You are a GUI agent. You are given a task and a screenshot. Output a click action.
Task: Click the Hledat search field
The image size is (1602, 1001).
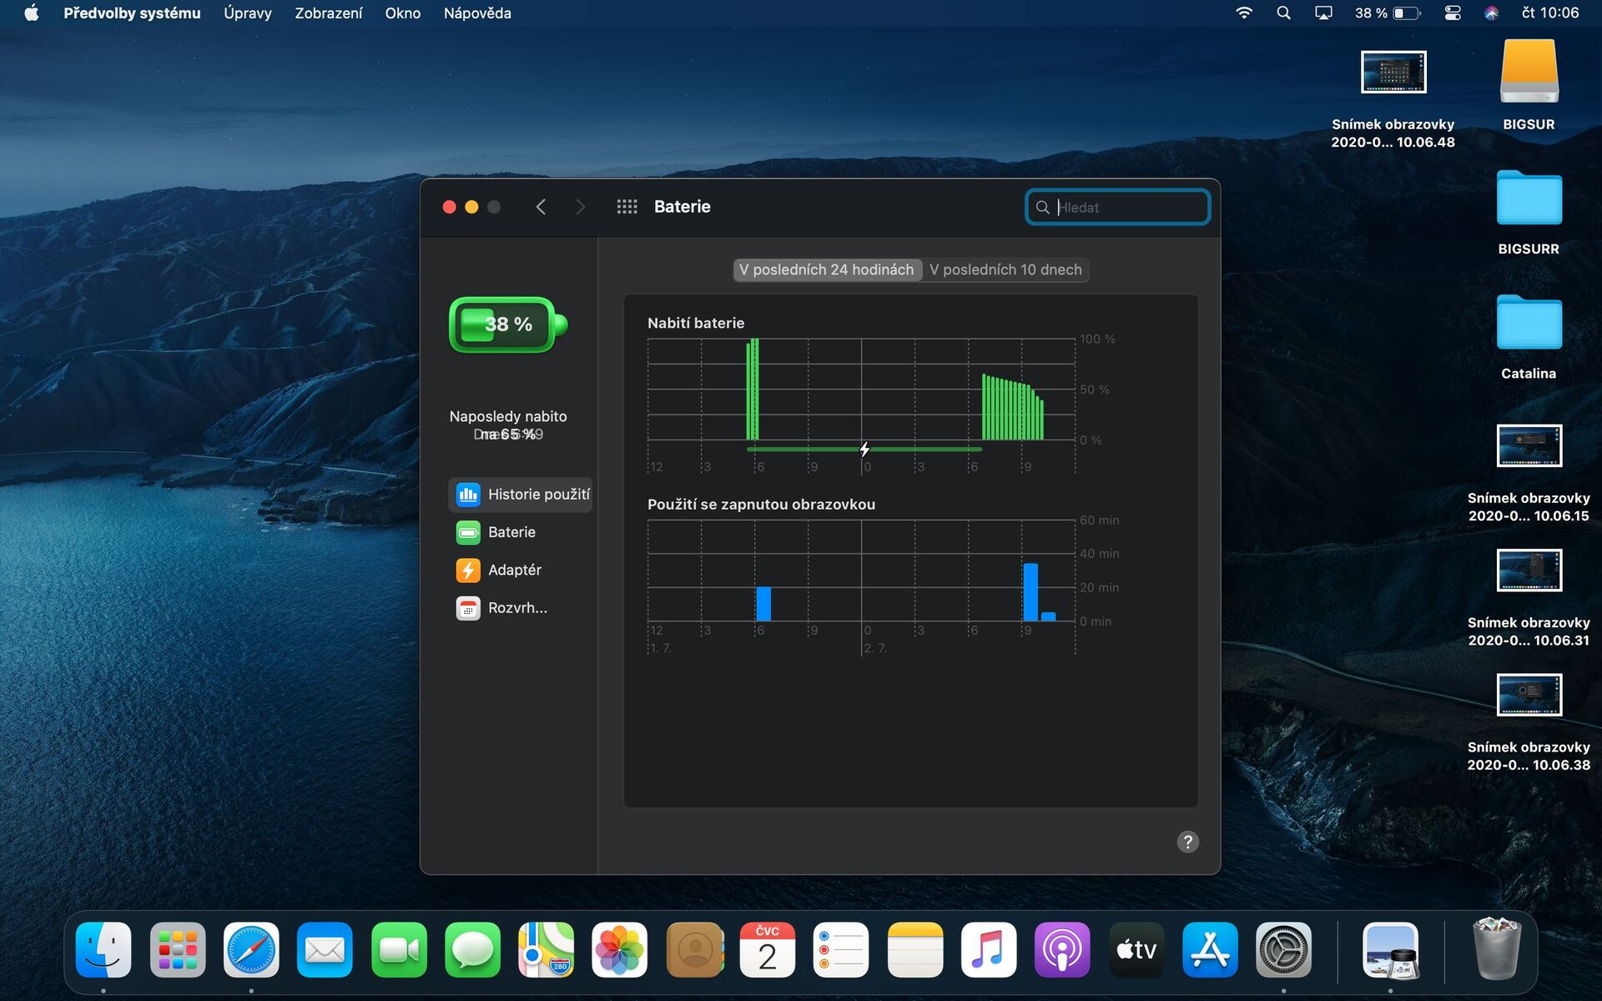pyautogui.click(x=1118, y=207)
